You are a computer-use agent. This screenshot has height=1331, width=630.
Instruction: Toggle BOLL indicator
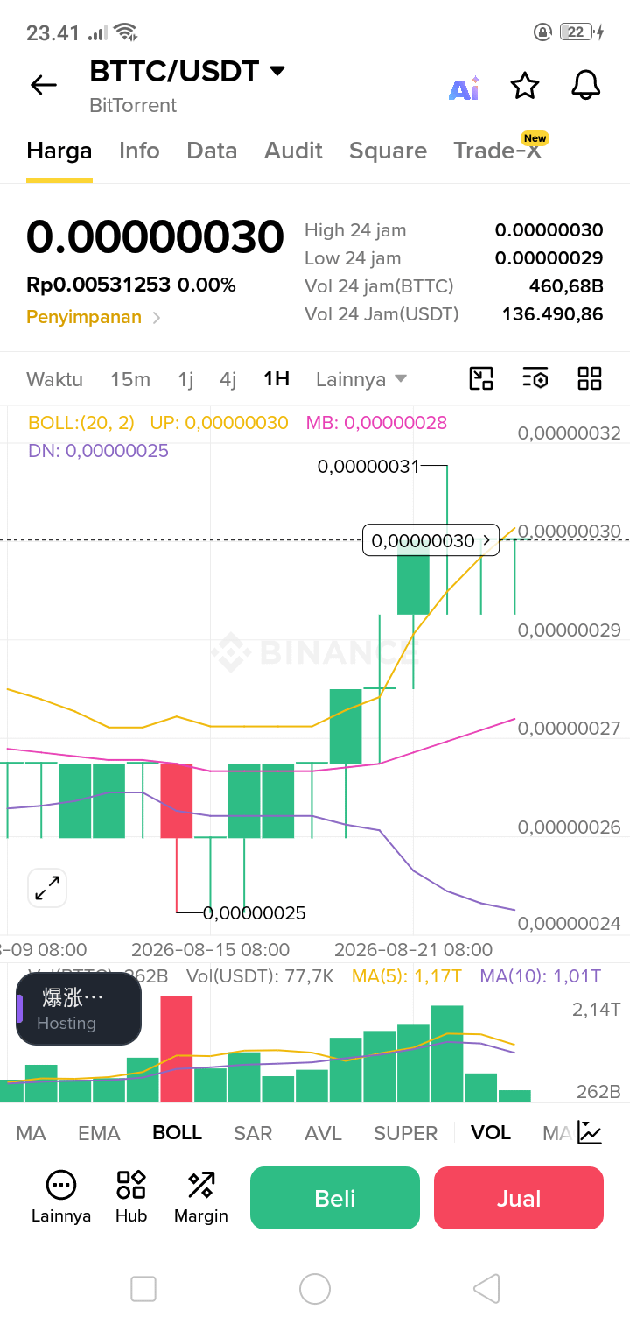click(x=177, y=1132)
